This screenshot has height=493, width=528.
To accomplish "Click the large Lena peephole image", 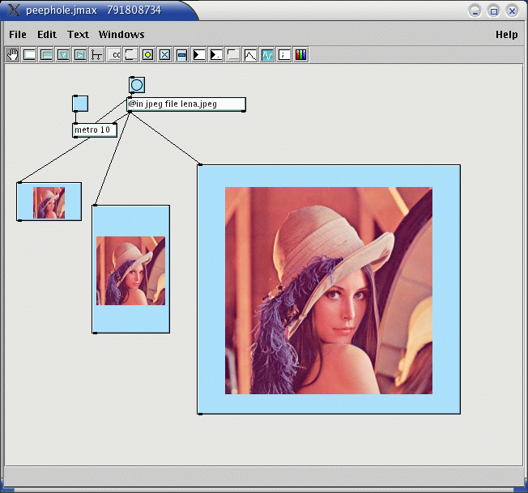I will point(329,290).
